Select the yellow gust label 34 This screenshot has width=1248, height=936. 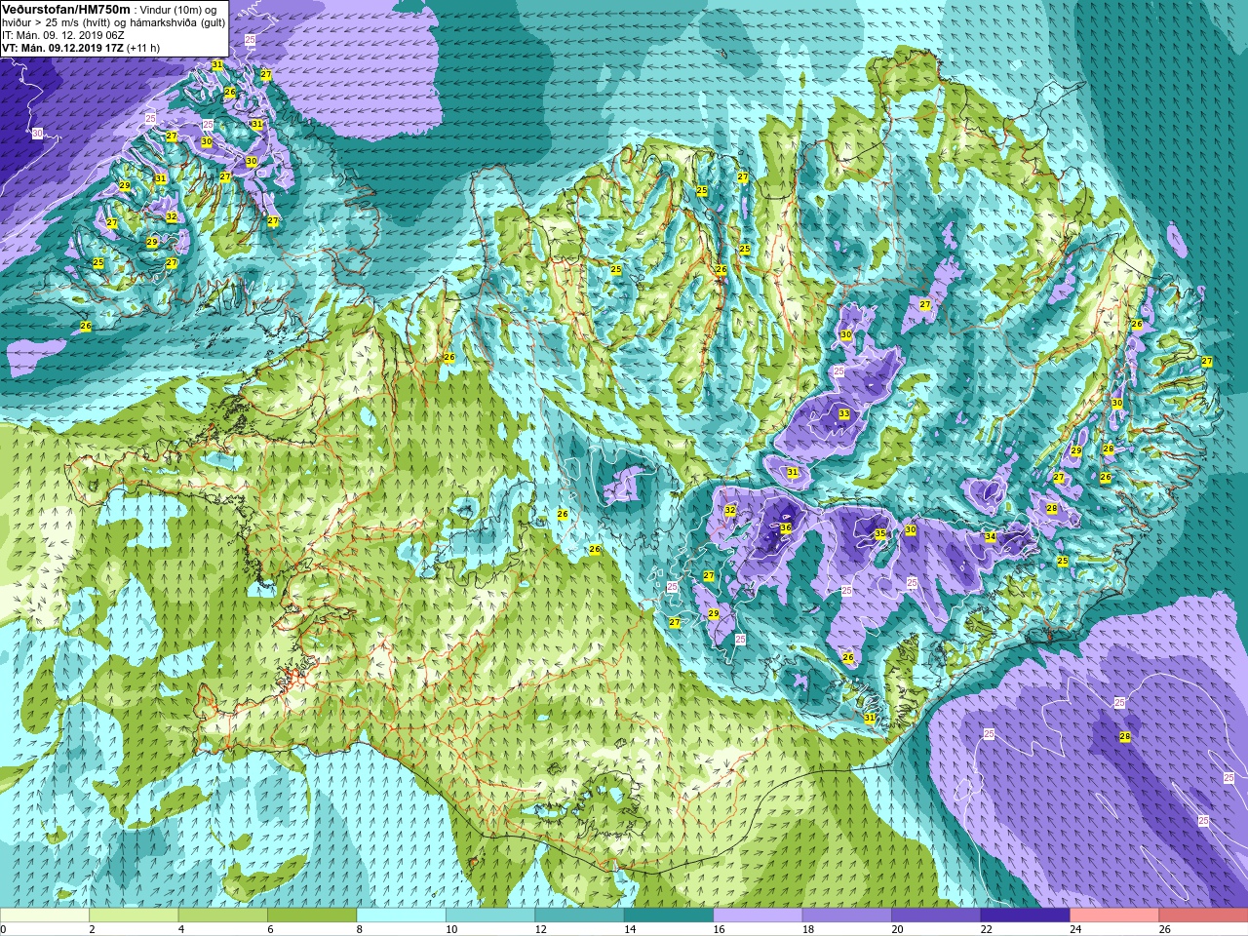[991, 536]
